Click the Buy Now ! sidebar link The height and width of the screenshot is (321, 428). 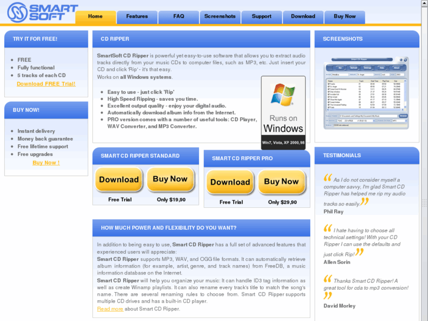click(x=46, y=163)
